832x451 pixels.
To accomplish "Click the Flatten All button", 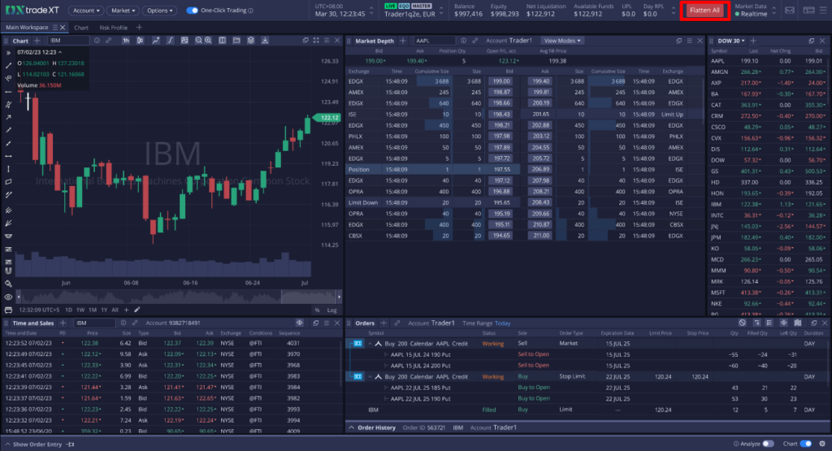I will point(704,10).
